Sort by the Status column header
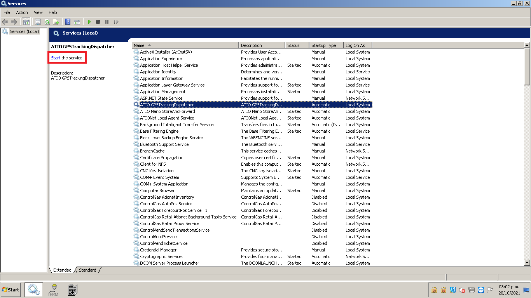The width and height of the screenshot is (531, 298). 297,45
